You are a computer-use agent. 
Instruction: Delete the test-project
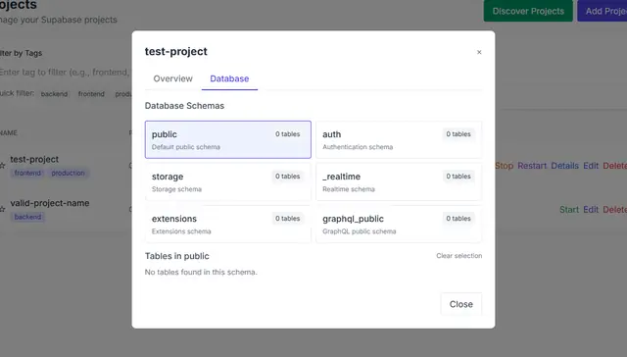click(615, 166)
